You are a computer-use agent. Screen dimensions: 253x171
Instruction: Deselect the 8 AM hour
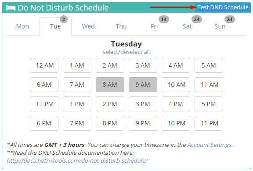110,85
